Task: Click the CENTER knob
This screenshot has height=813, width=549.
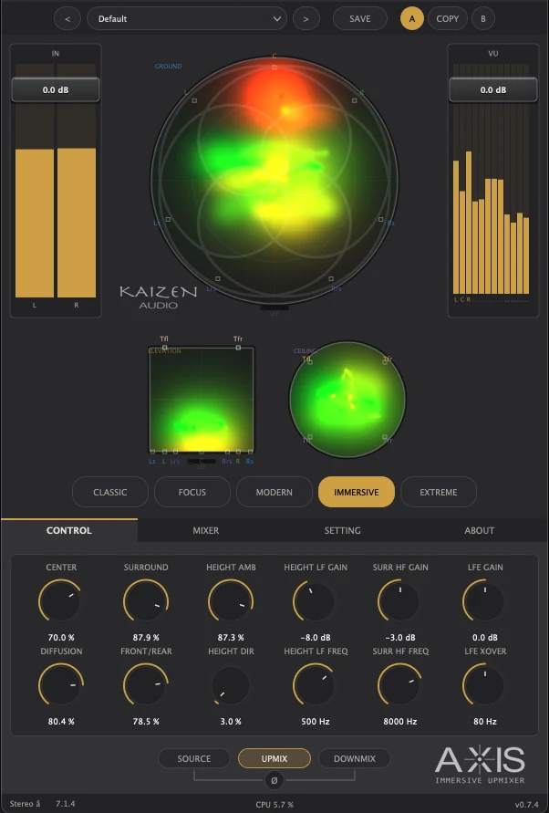Action: pyautogui.click(x=61, y=601)
